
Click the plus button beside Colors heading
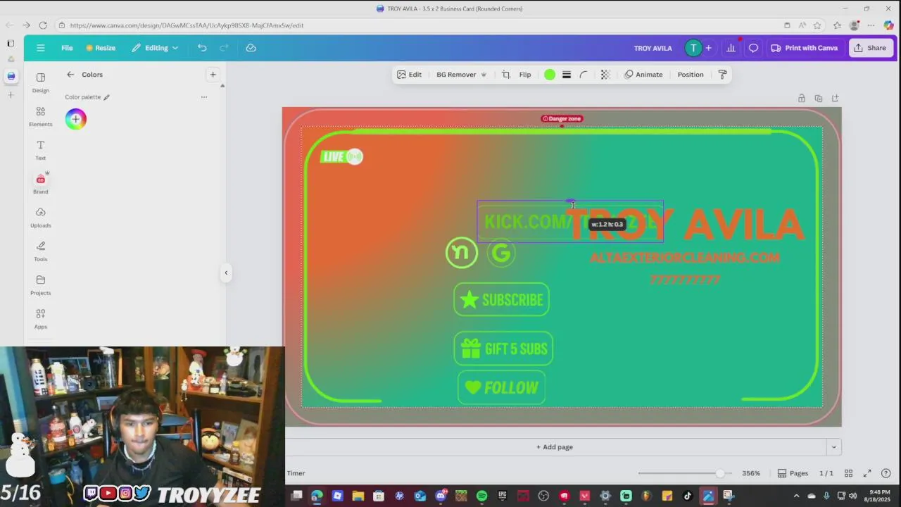point(213,75)
